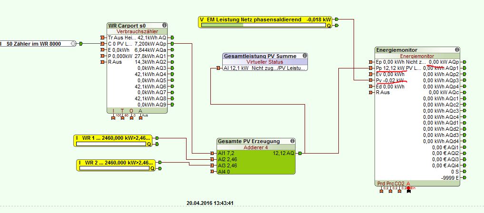Open info icon of Gesamte PV Erzeugung block
The width and height of the screenshot is (484, 213).
[292, 141]
